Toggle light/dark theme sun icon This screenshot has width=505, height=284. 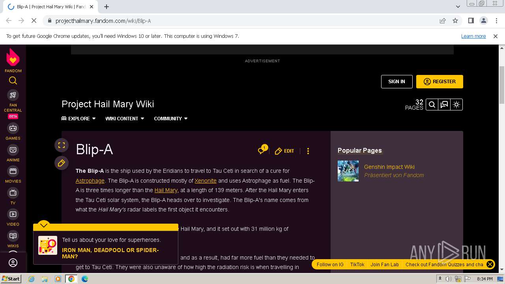(456, 105)
